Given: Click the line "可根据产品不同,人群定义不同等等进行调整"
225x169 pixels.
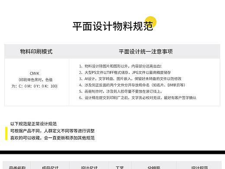Looking at the screenshot, I should pyautogui.click(x=52, y=131).
